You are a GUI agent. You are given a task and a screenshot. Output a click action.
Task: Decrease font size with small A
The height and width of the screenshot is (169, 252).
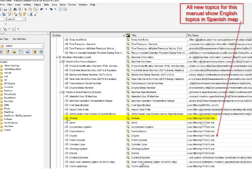35,14
